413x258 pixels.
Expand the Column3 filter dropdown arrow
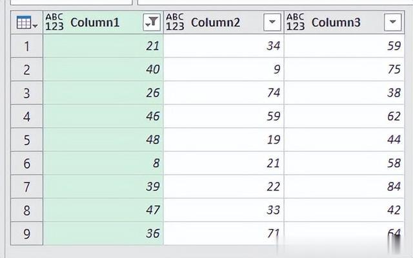pyautogui.click(x=393, y=22)
